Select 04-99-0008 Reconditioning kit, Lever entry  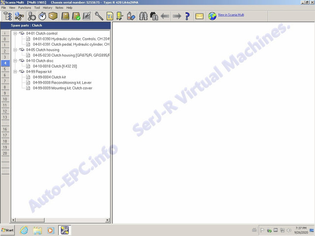(x=62, y=83)
